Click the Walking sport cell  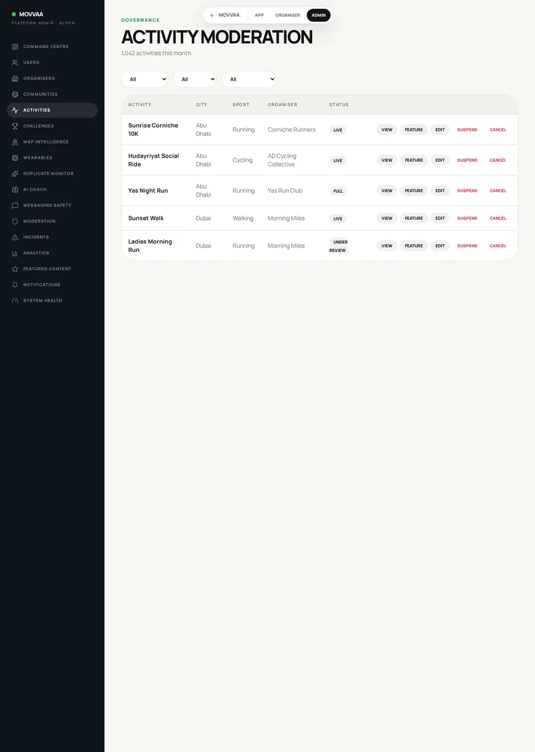(243, 218)
